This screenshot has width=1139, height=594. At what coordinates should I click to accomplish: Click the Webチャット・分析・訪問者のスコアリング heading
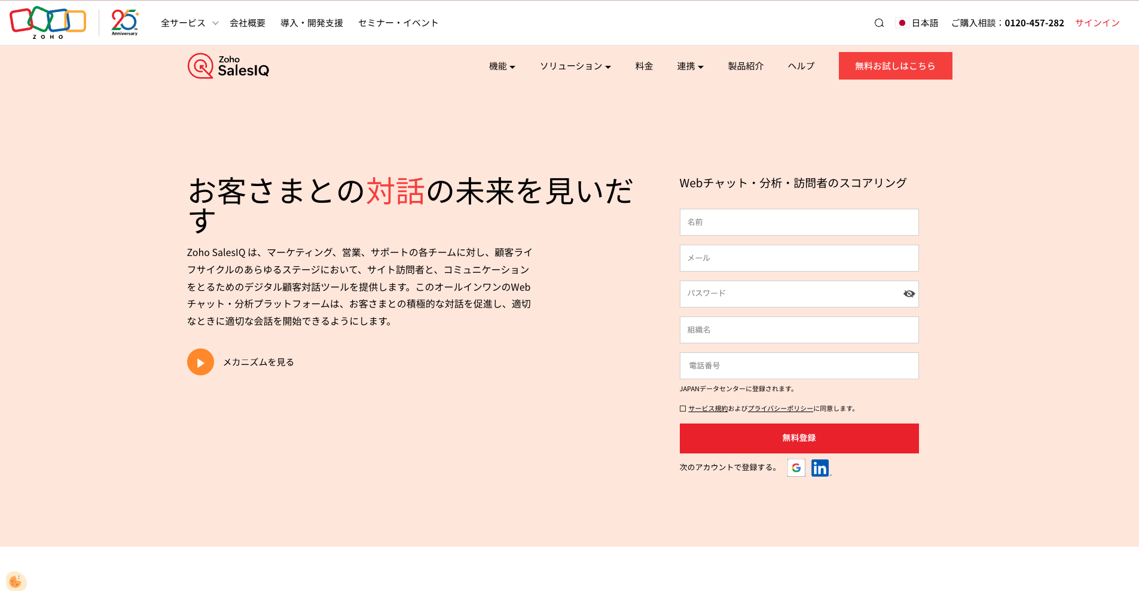click(793, 183)
